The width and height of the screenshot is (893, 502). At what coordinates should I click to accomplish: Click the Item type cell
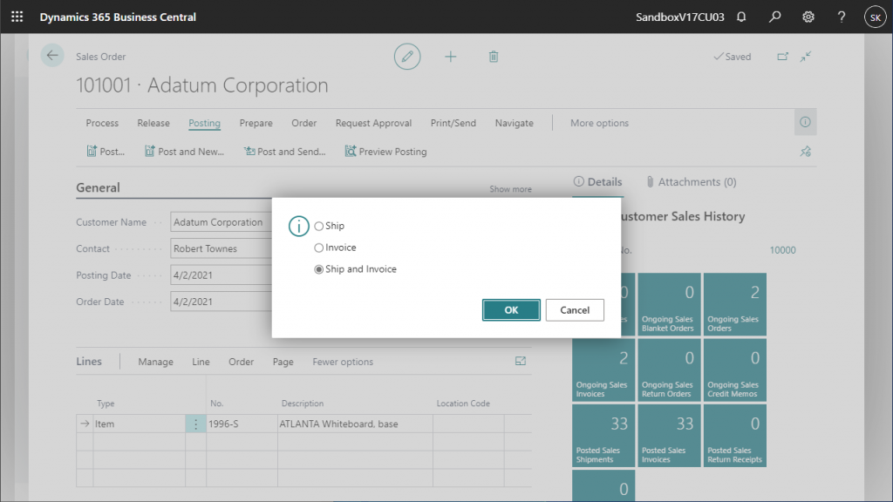click(x=139, y=424)
